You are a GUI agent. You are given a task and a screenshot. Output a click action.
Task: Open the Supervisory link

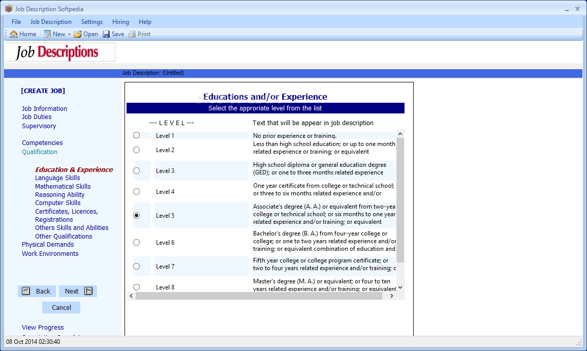point(39,126)
